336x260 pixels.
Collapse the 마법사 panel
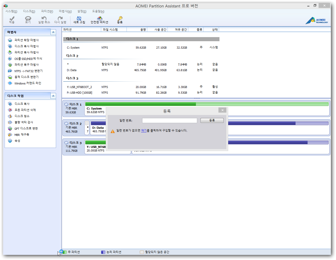point(53,32)
